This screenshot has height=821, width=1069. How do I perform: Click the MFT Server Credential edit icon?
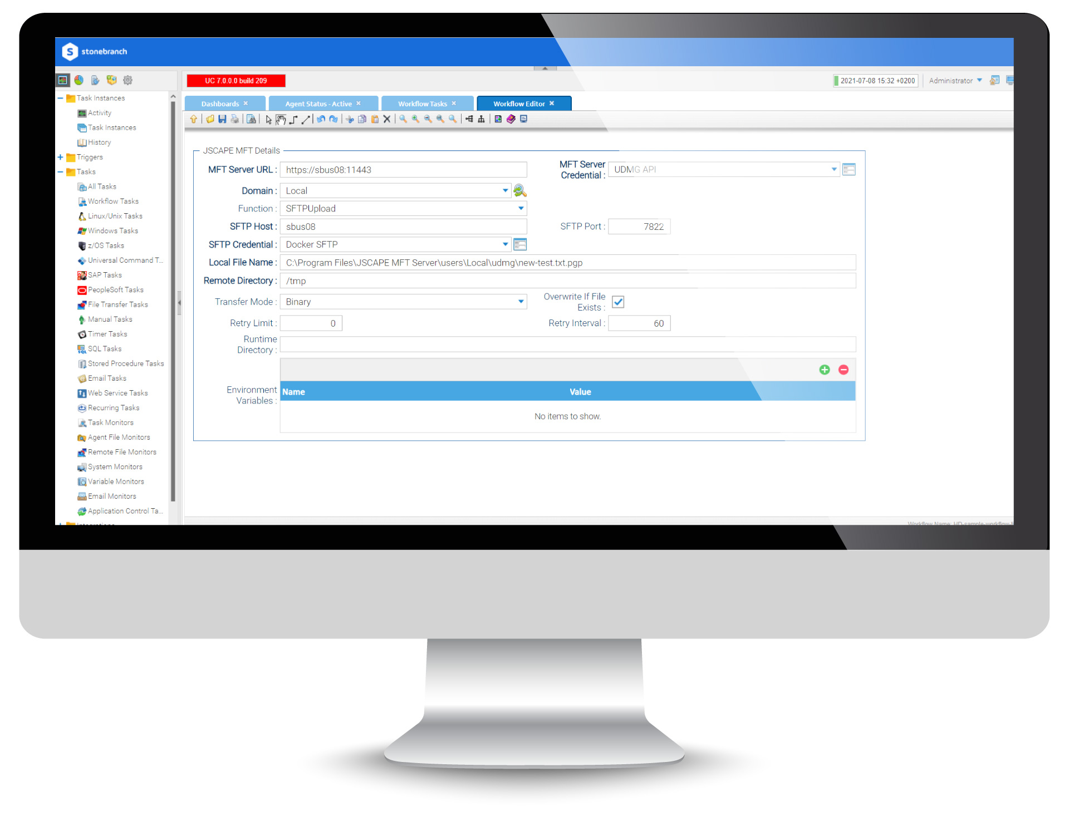849,169
